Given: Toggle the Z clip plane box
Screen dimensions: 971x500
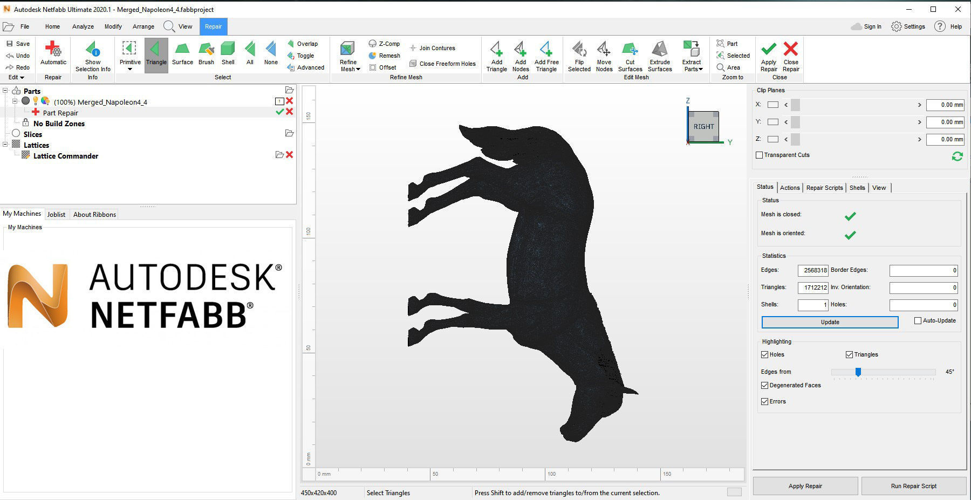Looking at the screenshot, I should tap(773, 139).
